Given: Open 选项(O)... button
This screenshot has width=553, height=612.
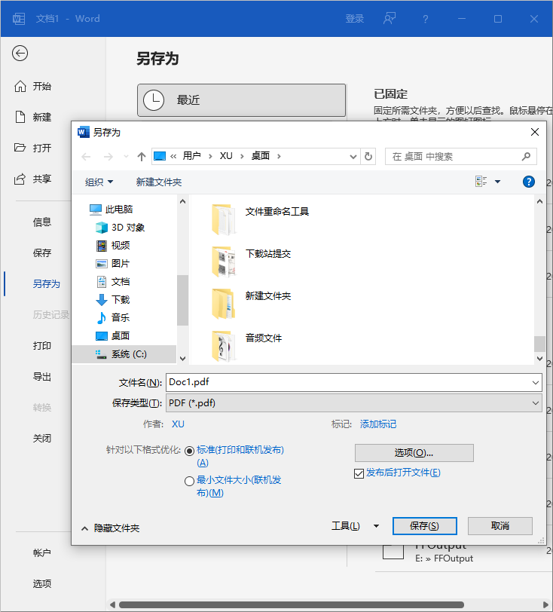Looking at the screenshot, I should click(x=414, y=453).
